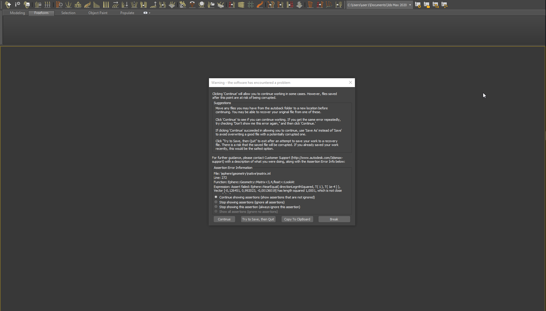Expand the ribbon display options arrow

(150, 13)
